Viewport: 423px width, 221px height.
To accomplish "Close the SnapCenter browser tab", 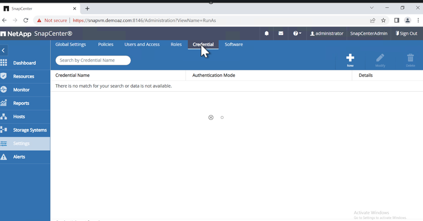I will coord(75,9).
